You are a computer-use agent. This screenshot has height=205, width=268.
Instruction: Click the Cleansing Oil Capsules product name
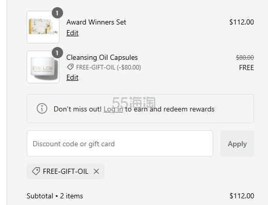(x=102, y=57)
